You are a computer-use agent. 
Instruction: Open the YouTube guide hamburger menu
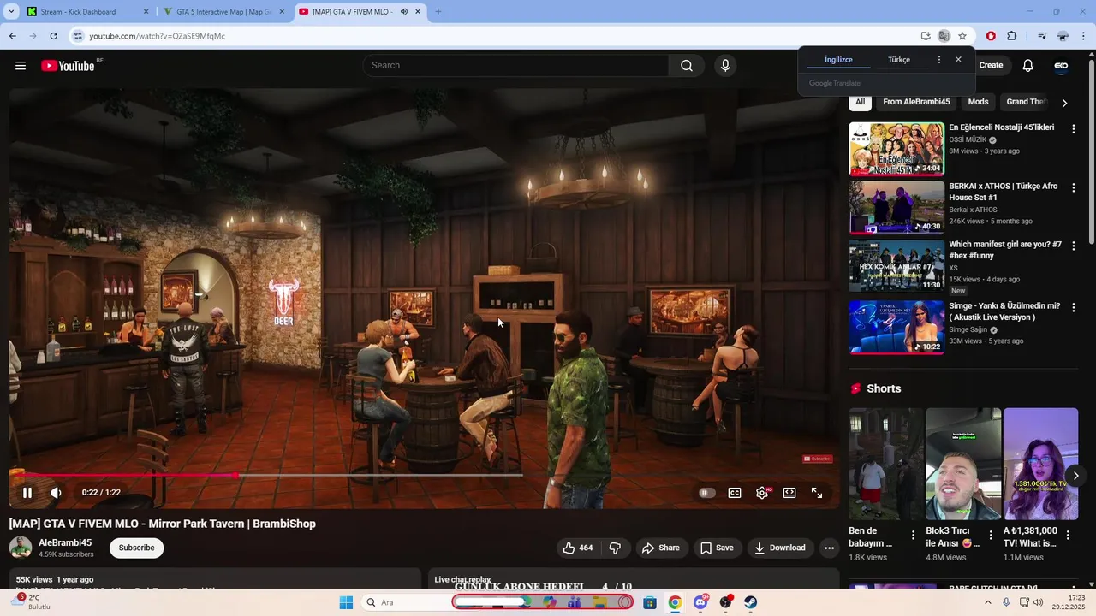click(x=21, y=66)
